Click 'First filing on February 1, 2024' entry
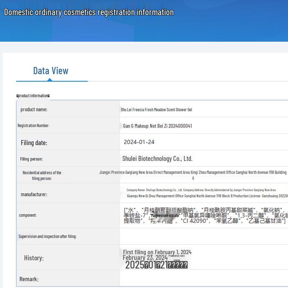The width and height of the screenshot is (288, 288). coord(157,252)
